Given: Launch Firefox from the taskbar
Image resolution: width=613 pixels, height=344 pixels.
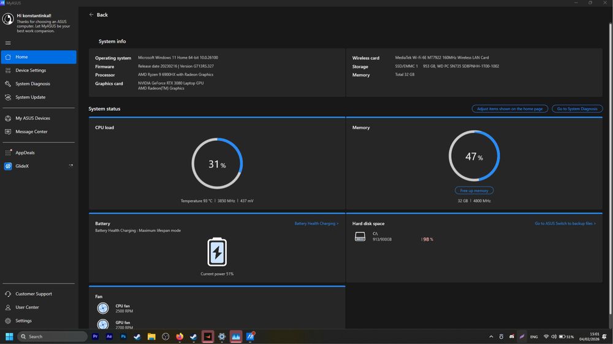Looking at the screenshot, I should [x=180, y=337].
